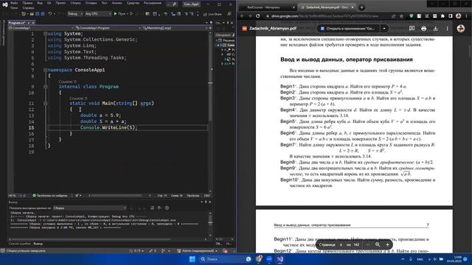The width and height of the screenshot is (472, 265).
Task: Click Output panel vertical scrollbar
Action: point(210,223)
